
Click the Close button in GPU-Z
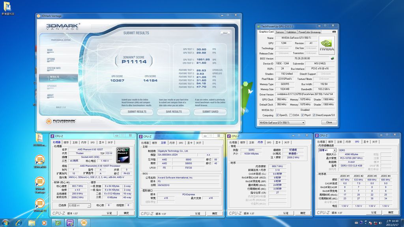point(329,123)
